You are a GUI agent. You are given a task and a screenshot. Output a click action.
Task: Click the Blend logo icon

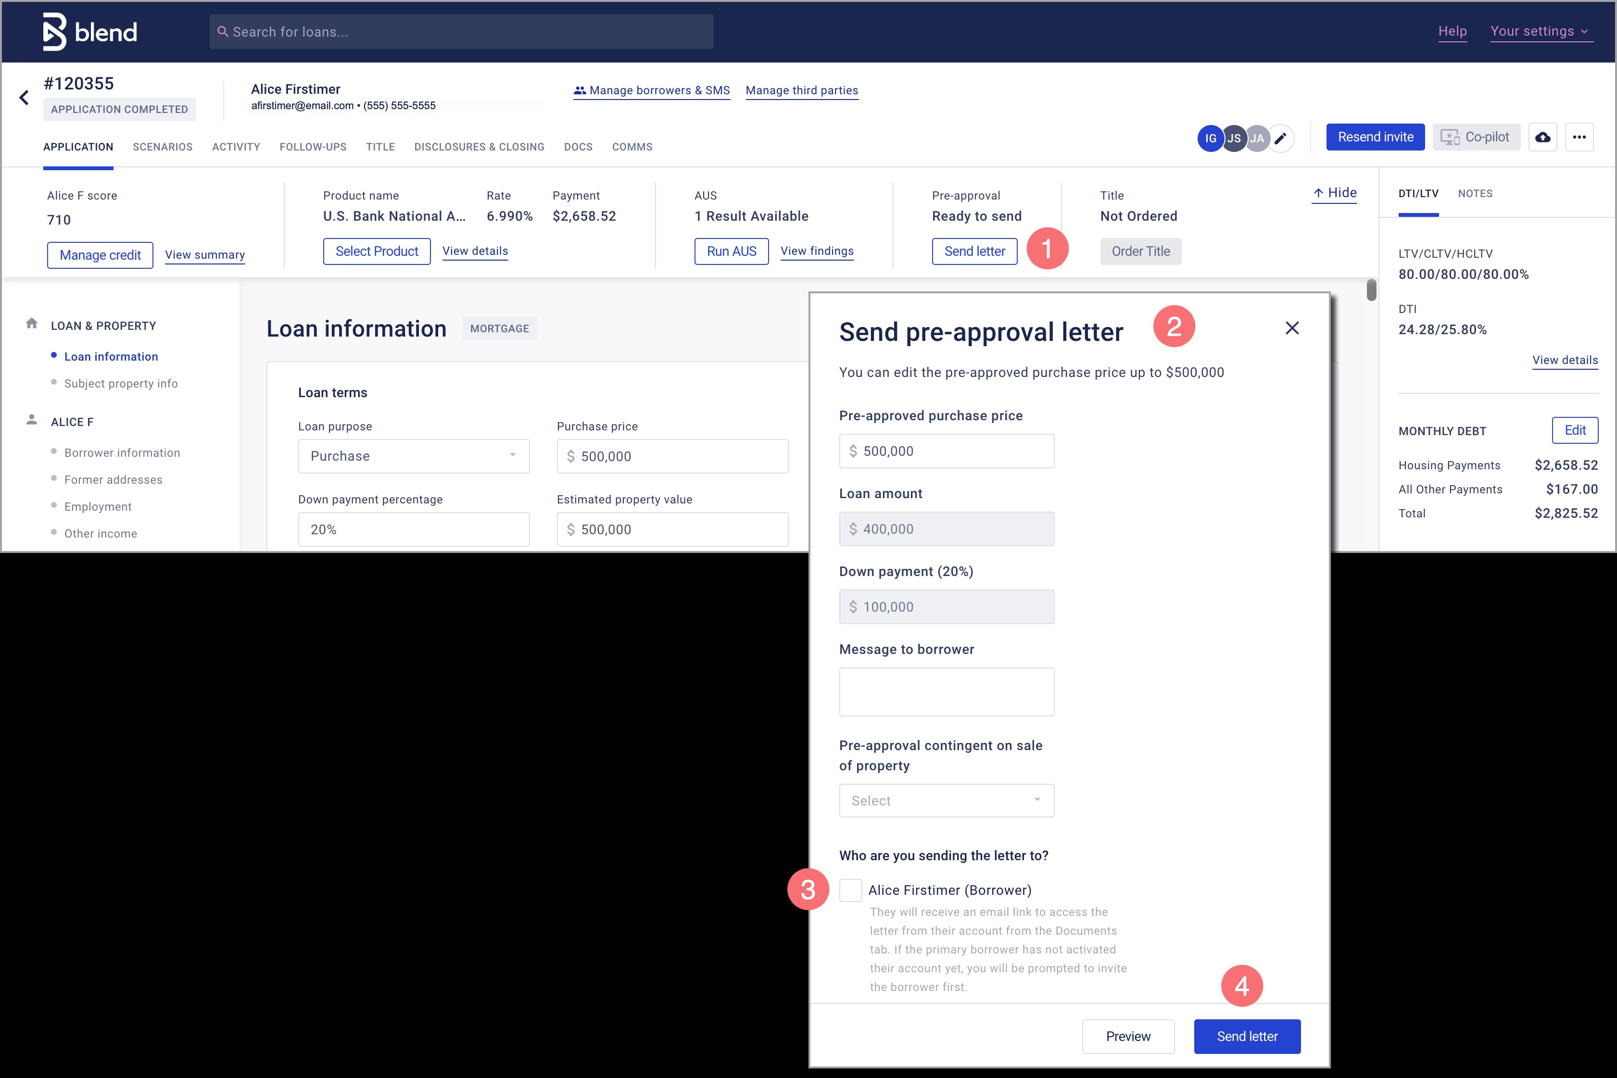coord(54,32)
